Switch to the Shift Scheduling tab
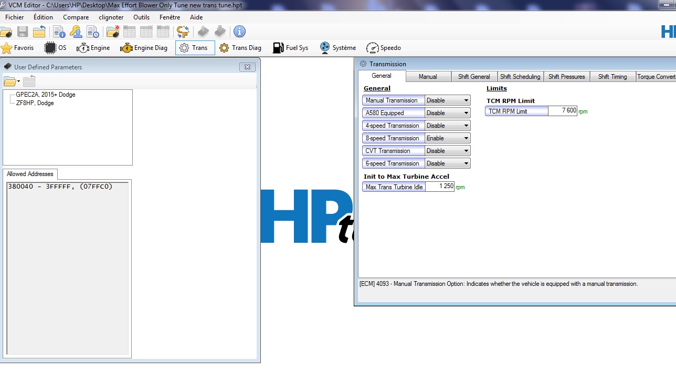This screenshot has width=676, height=371. click(520, 77)
